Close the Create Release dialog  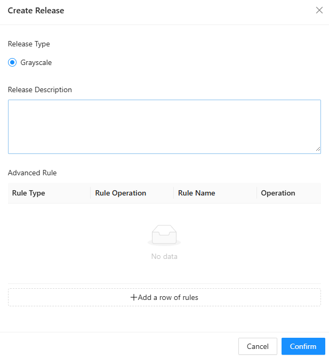pyautogui.click(x=319, y=10)
